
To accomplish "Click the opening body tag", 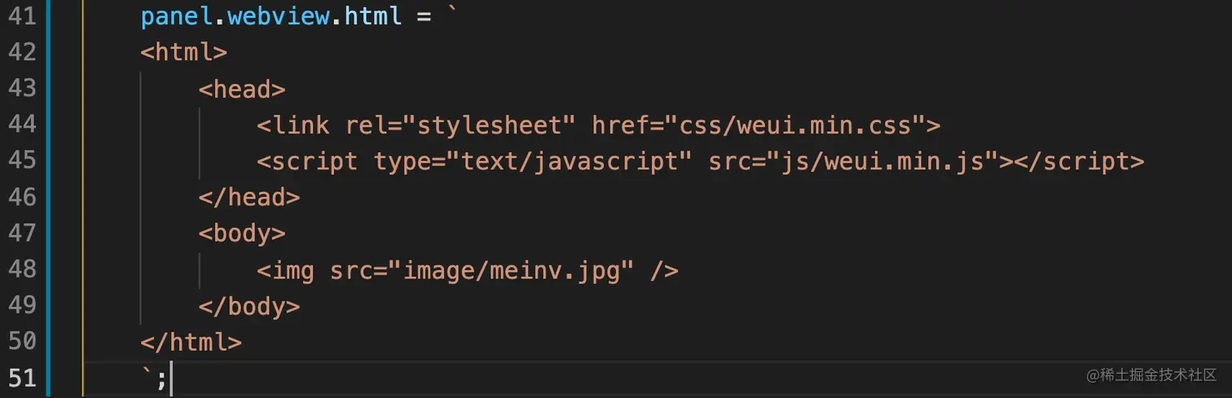I will click(242, 234).
